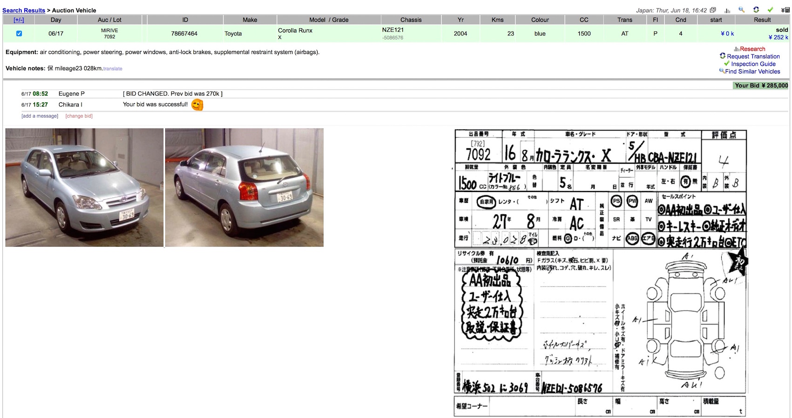Viewport: 792px width, 418px height.
Task: Click the change bid link
Action: (x=79, y=116)
